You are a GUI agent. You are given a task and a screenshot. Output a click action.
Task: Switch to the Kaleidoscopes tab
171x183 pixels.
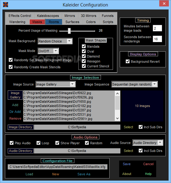(48, 16)
